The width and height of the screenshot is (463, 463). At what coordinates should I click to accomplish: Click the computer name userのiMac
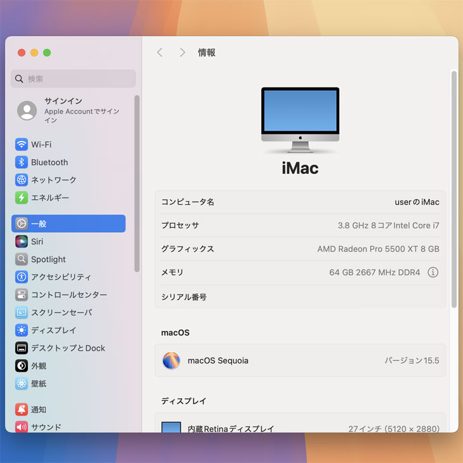[x=417, y=202]
